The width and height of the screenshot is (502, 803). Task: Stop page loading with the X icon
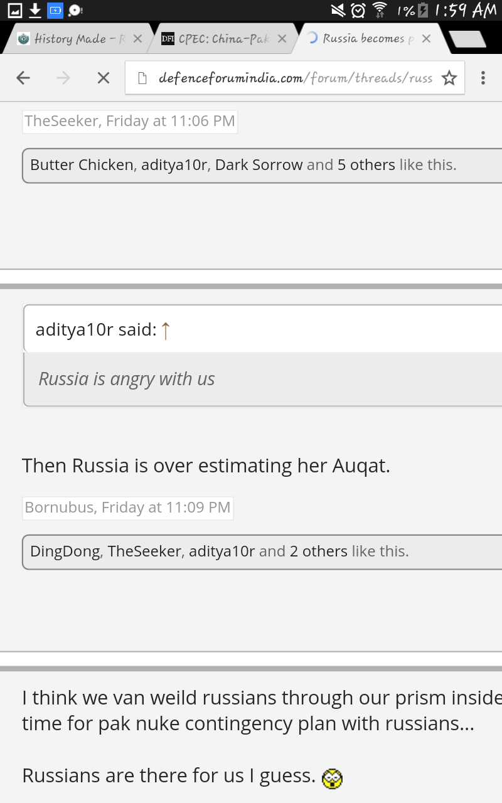[104, 78]
